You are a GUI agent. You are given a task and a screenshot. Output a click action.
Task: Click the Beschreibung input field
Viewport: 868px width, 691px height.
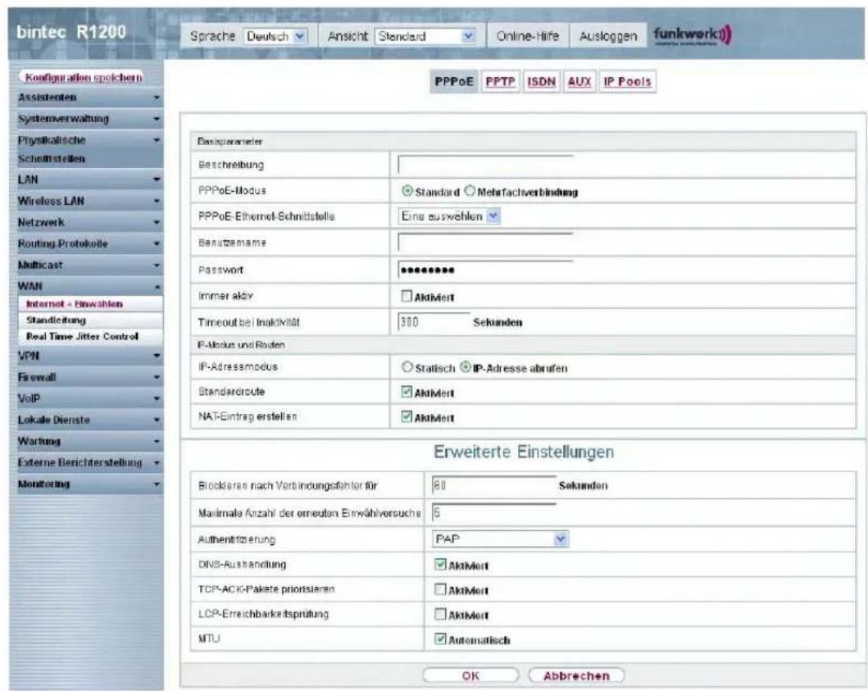click(x=485, y=165)
